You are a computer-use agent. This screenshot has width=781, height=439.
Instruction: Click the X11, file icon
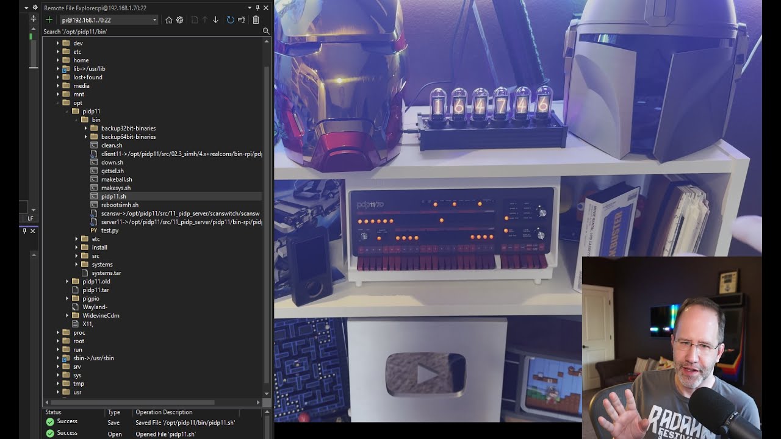pyautogui.click(x=76, y=324)
